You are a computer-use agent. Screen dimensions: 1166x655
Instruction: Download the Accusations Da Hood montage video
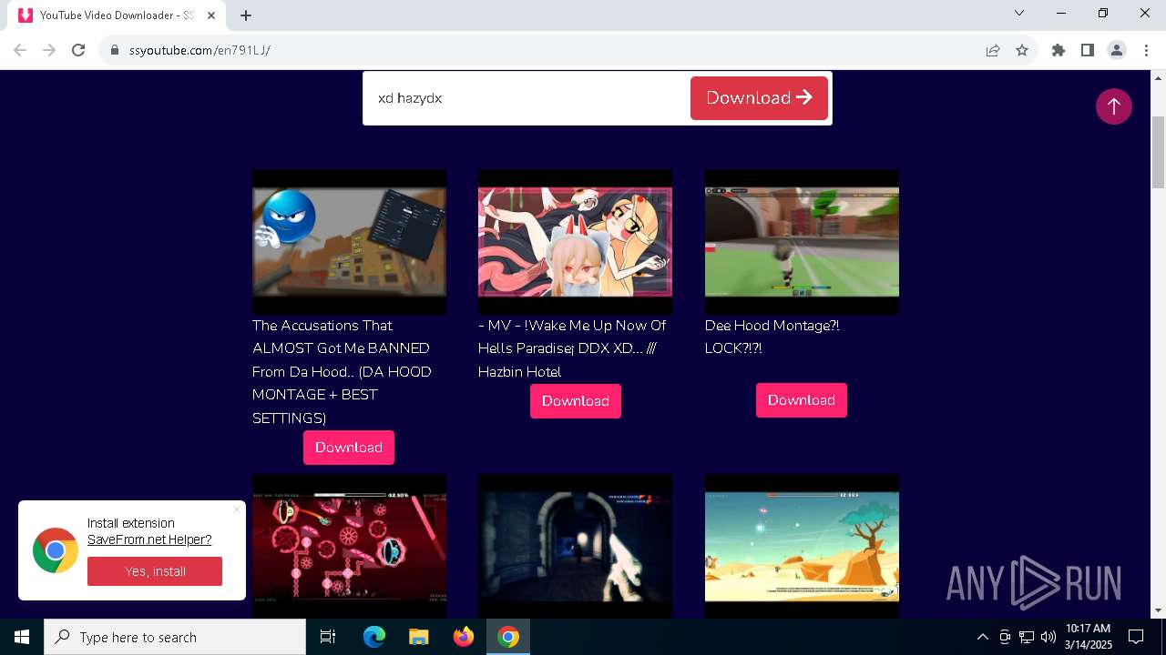click(x=349, y=448)
